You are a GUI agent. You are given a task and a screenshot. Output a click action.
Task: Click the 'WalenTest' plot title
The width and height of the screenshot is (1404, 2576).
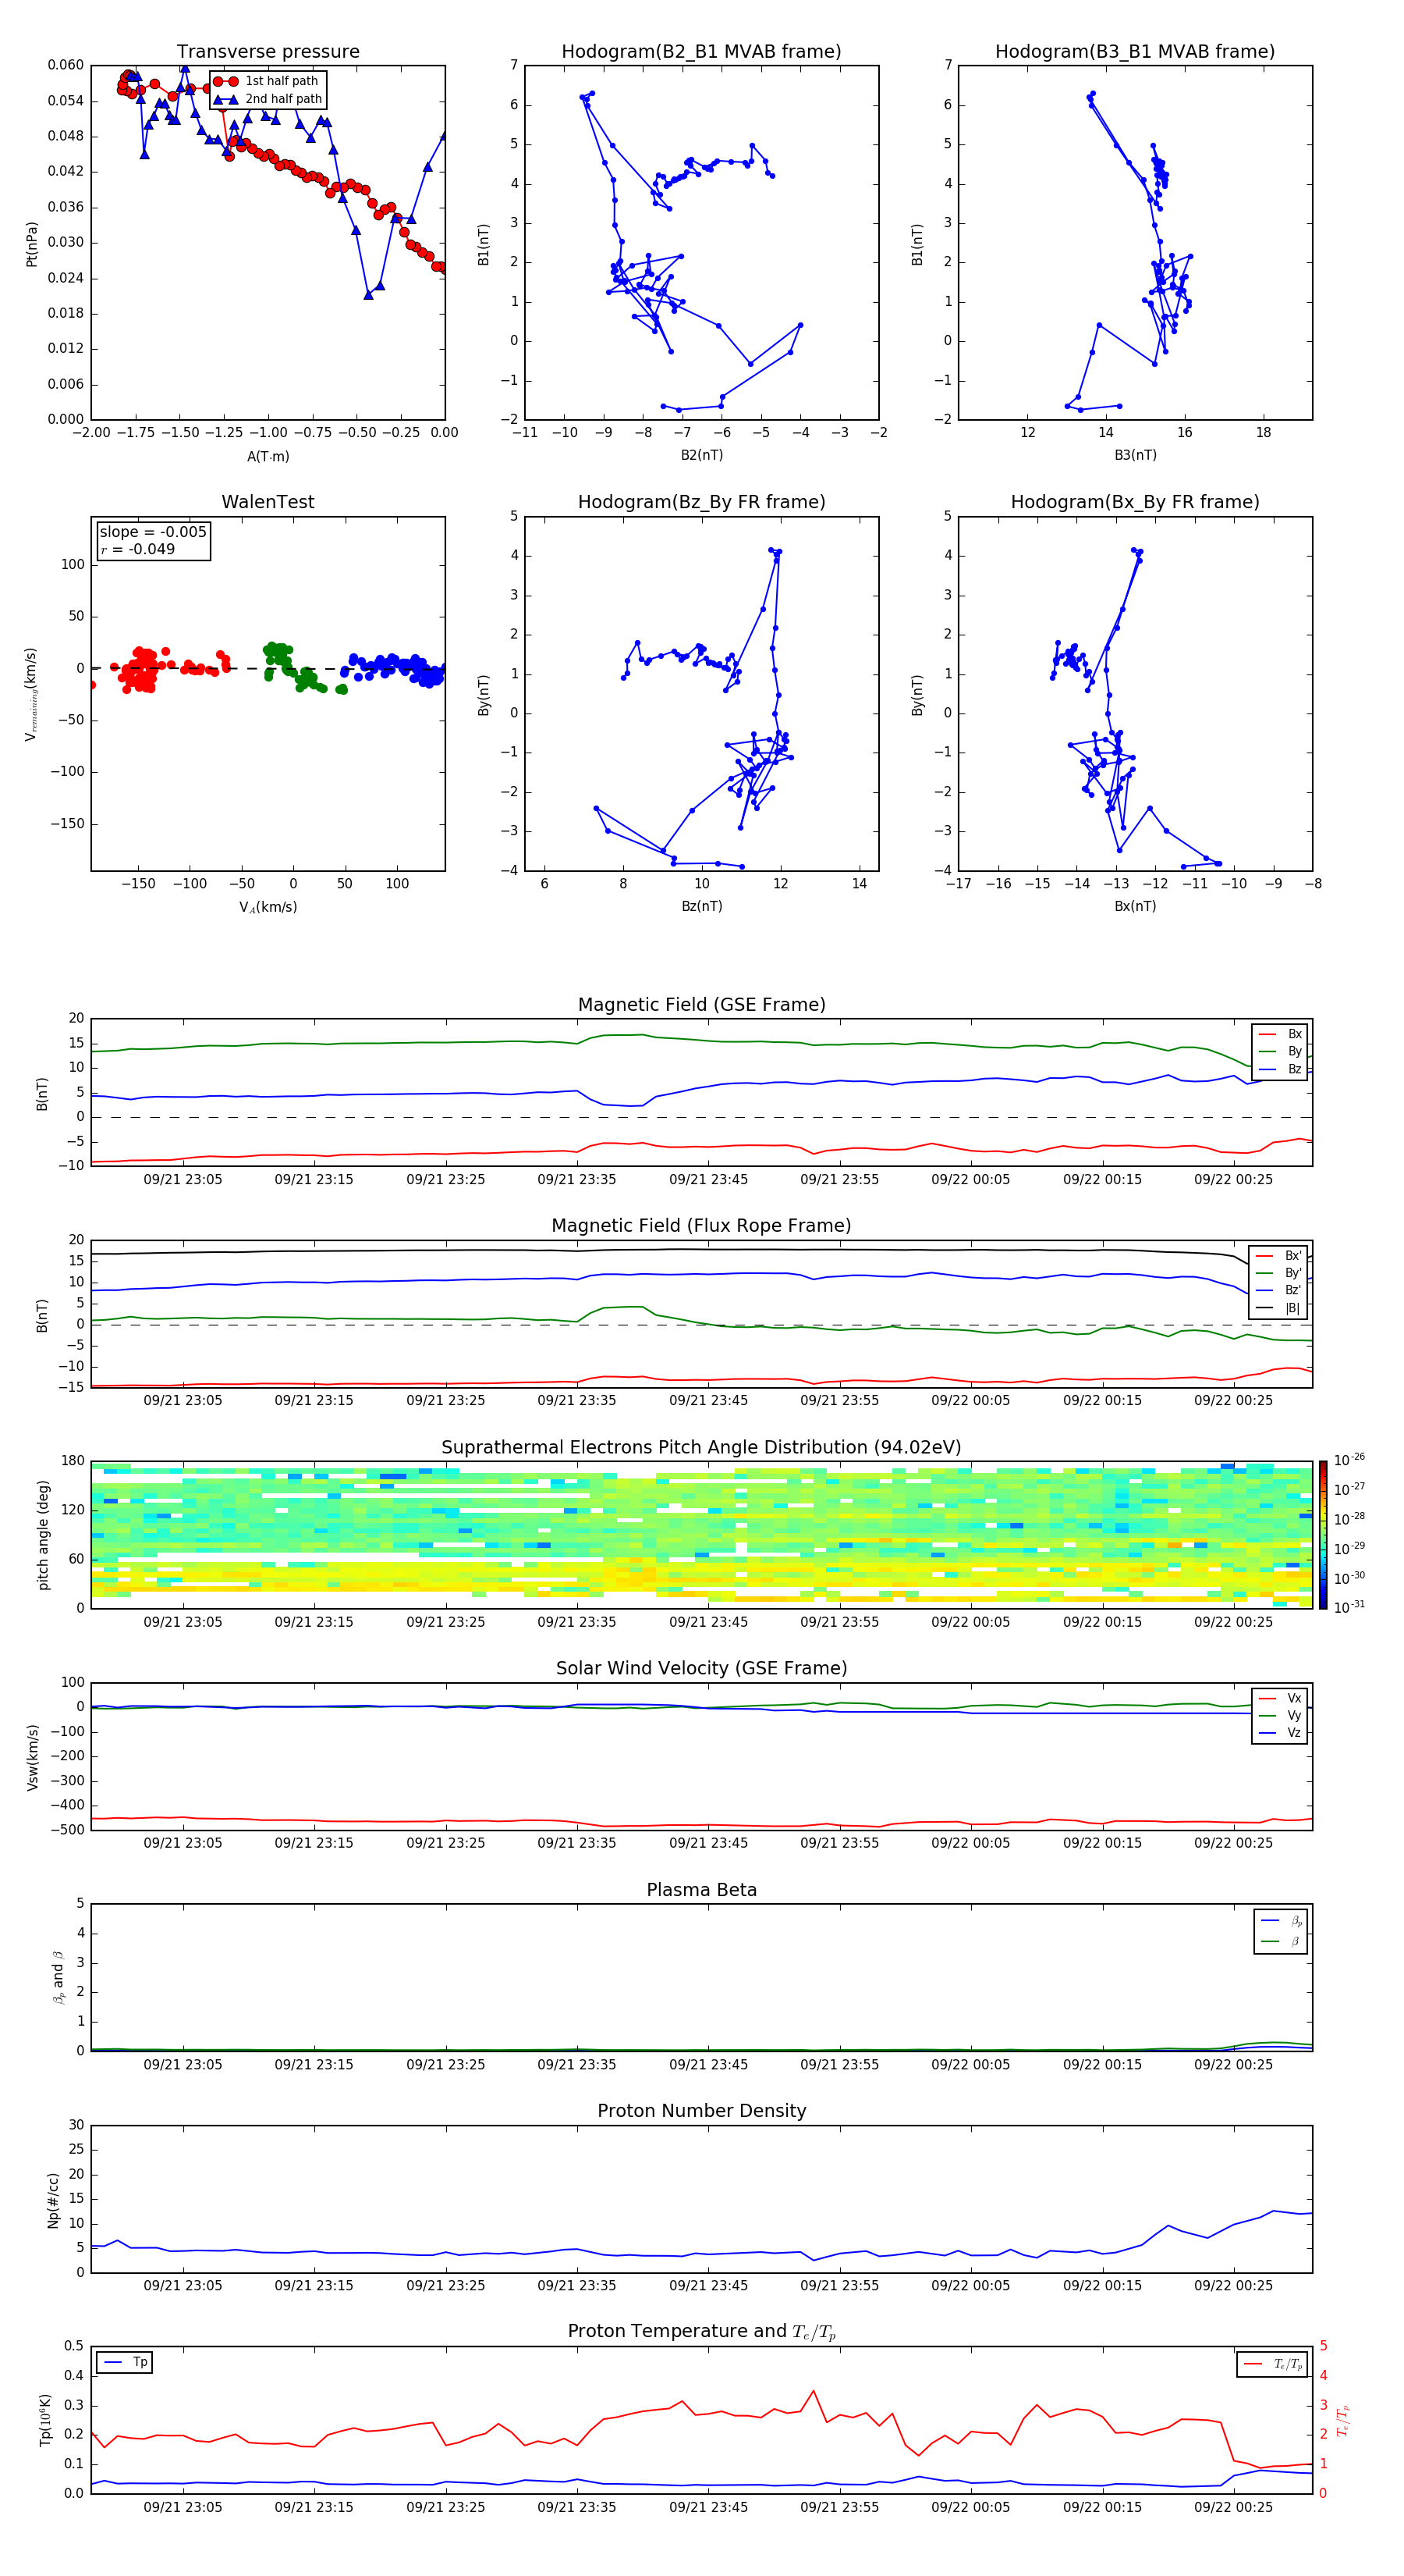pyautogui.click(x=268, y=502)
